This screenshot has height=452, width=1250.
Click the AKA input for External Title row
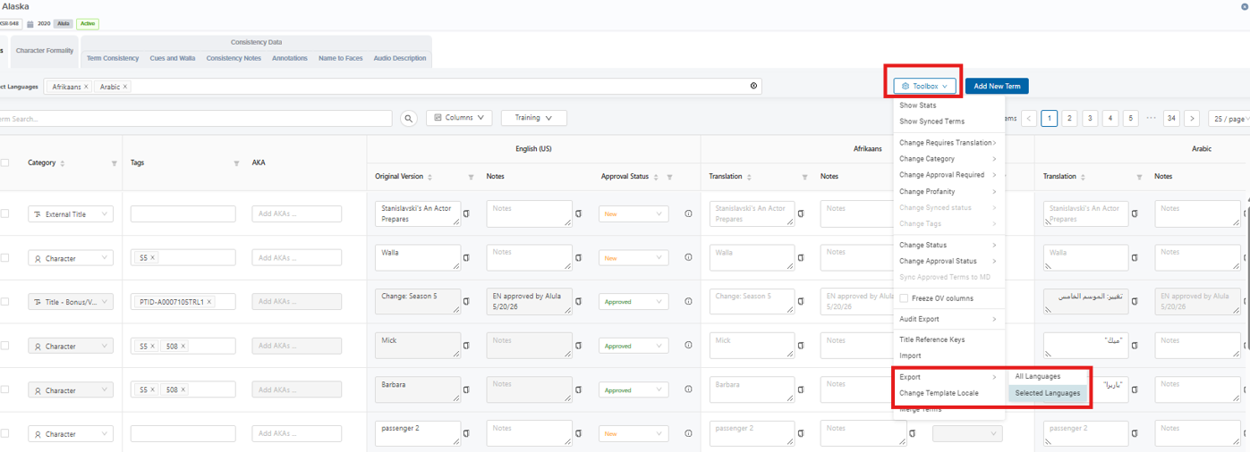coord(297,214)
